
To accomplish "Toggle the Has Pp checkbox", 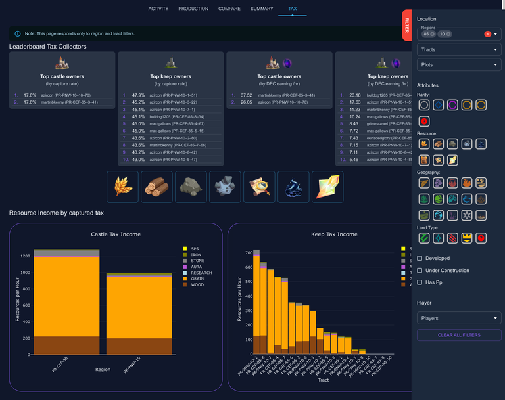I will (420, 282).
